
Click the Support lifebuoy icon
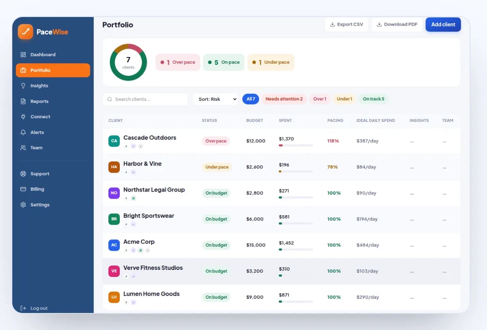tap(23, 174)
